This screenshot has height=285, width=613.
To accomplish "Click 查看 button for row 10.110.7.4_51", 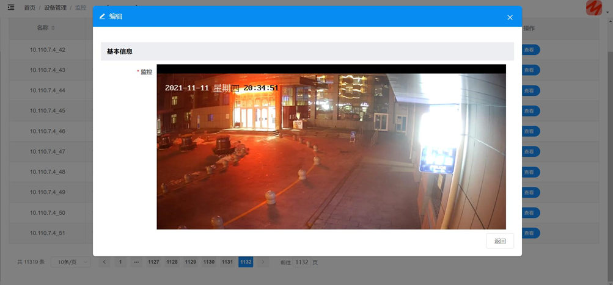I will [x=529, y=233].
